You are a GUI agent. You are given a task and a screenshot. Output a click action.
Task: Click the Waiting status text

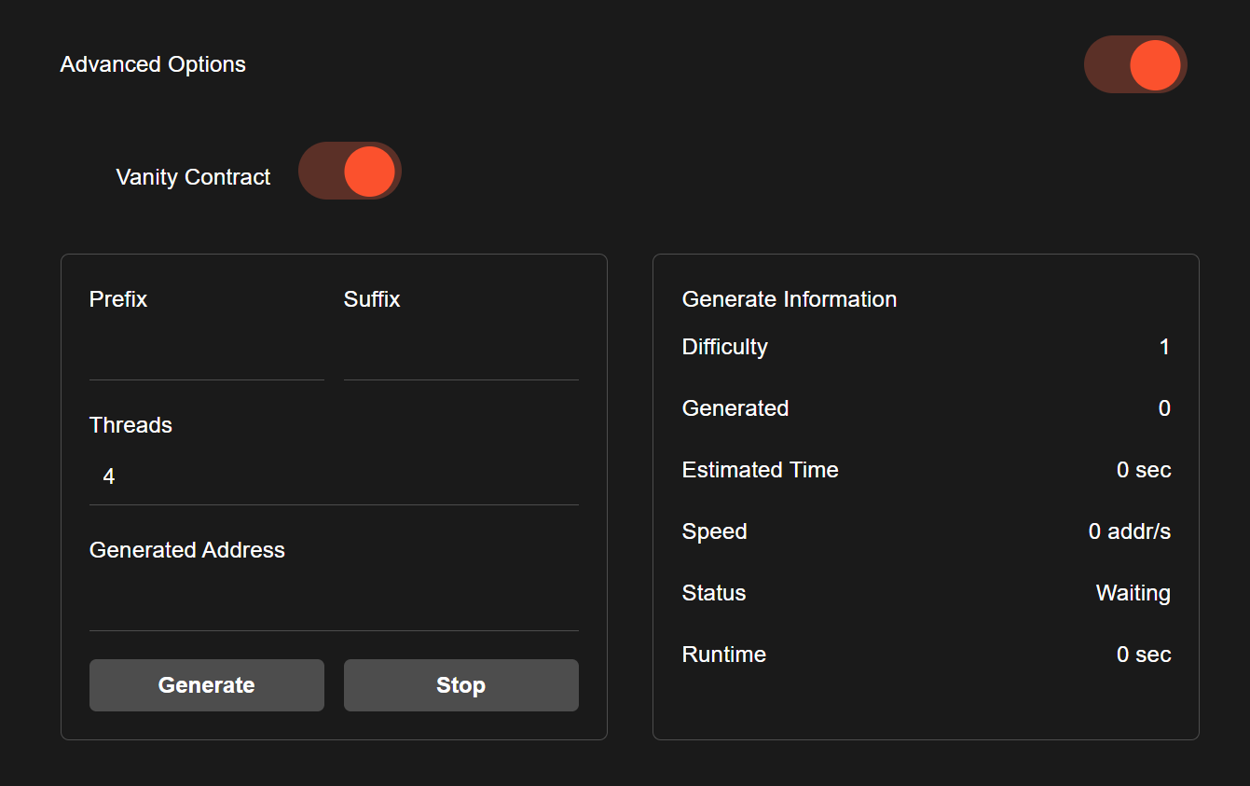(1133, 593)
